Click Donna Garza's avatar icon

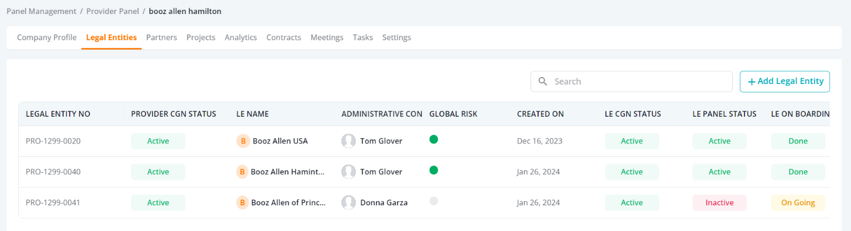[x=349, y=202]
